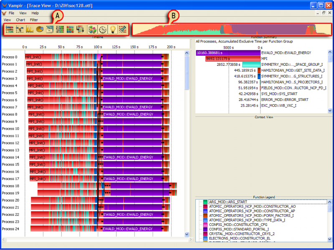Open the Process Timeline chart icon
The image size is (334, 250).
point(19,29)
